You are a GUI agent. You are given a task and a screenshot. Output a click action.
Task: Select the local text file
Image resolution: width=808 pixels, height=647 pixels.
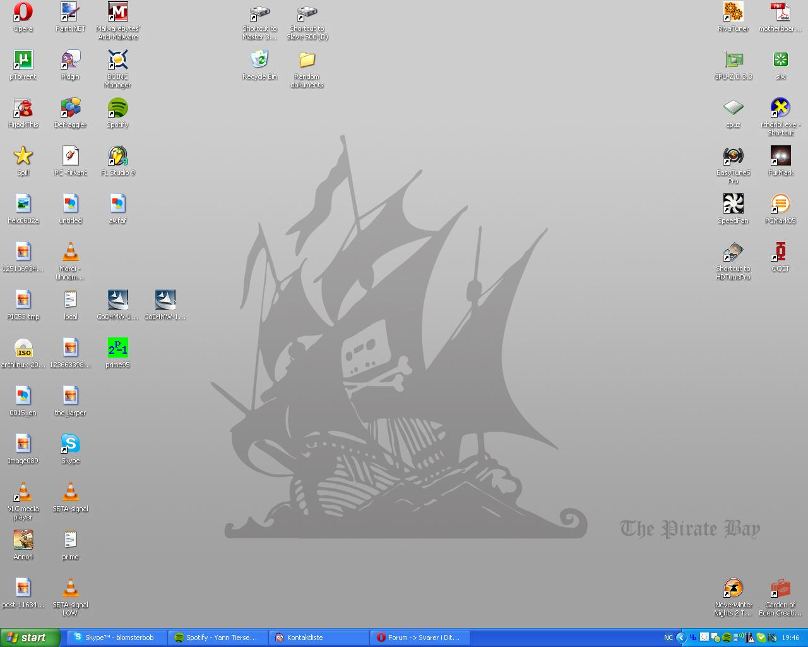pos(70,305)
